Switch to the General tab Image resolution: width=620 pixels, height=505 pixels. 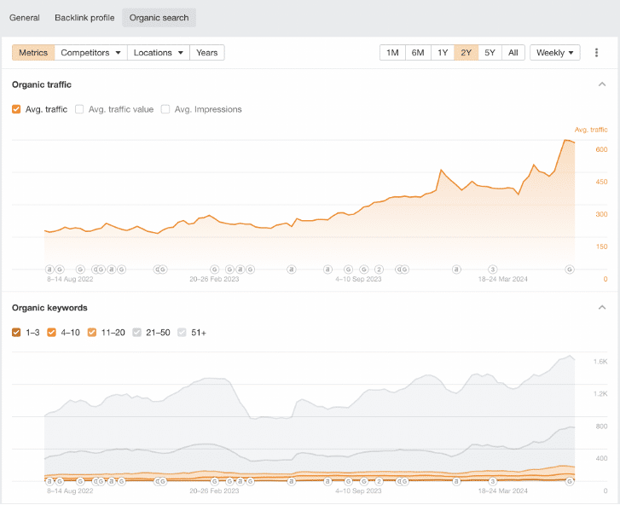(25, 18)
